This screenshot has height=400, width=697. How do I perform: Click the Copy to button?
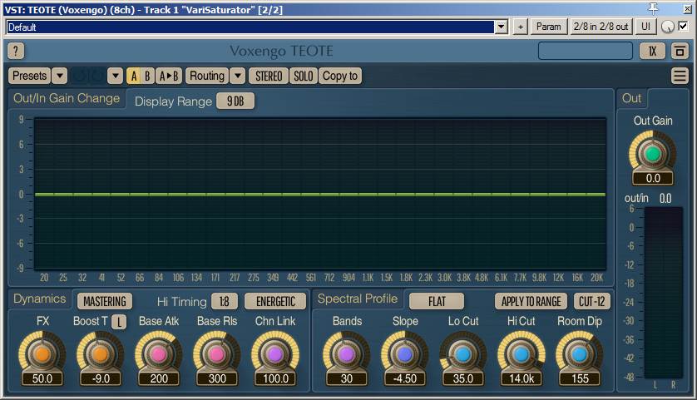point(340,76)
